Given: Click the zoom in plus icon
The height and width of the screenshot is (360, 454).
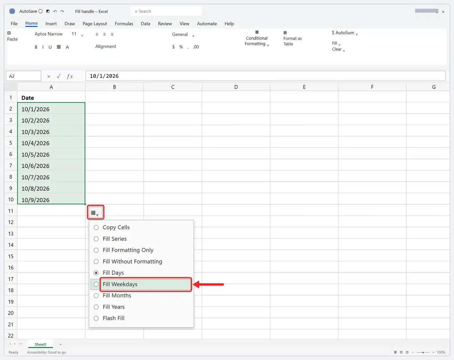Looking at the screenshot, I should (433, 352).
